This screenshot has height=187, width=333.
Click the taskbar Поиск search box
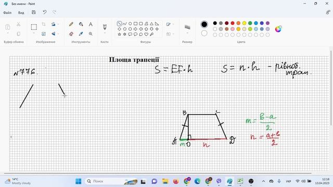point(111,181)
